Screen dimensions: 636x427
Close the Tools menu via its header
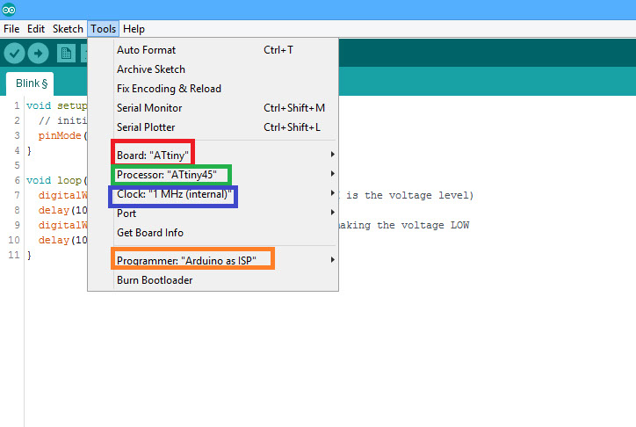pyautogui.click(x=103, y=29)
